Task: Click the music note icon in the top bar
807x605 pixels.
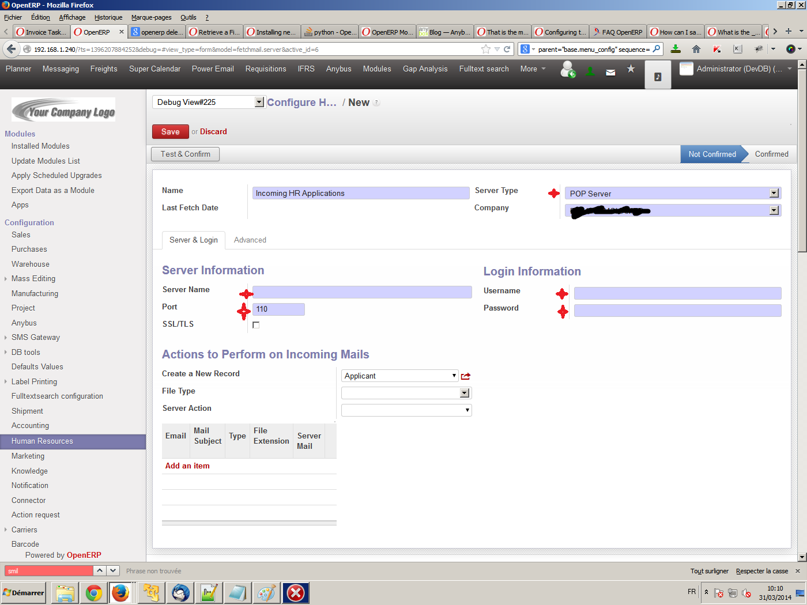Action: tap(658, 77)
